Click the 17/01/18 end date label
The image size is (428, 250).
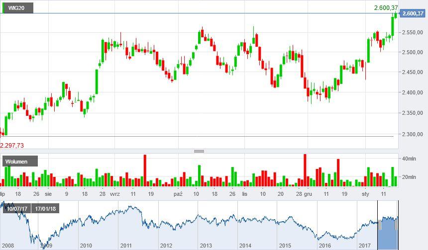[46, 208]
